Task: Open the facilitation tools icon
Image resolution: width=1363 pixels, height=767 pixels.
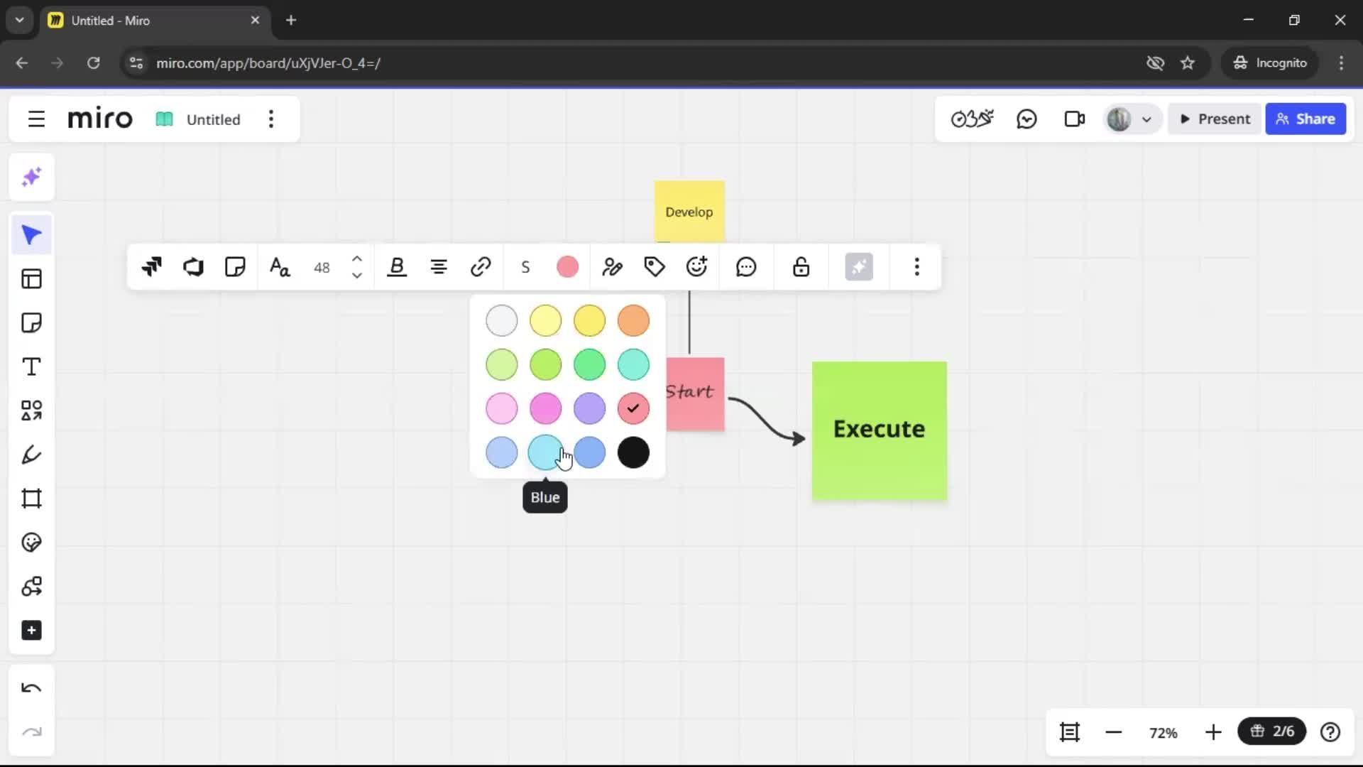Action: tap(972, 119)
